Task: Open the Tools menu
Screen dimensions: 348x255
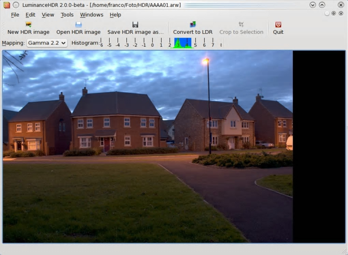Action: 67,15
